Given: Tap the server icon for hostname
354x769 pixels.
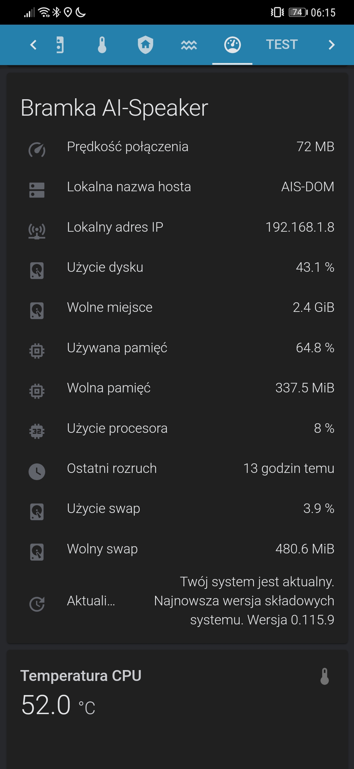Looking at the screenshot, I should click(x=37, y=190).
